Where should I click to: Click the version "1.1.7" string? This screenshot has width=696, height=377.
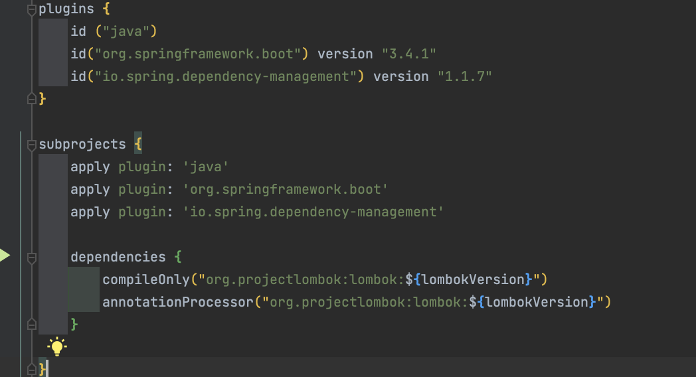tap(465, 77)
